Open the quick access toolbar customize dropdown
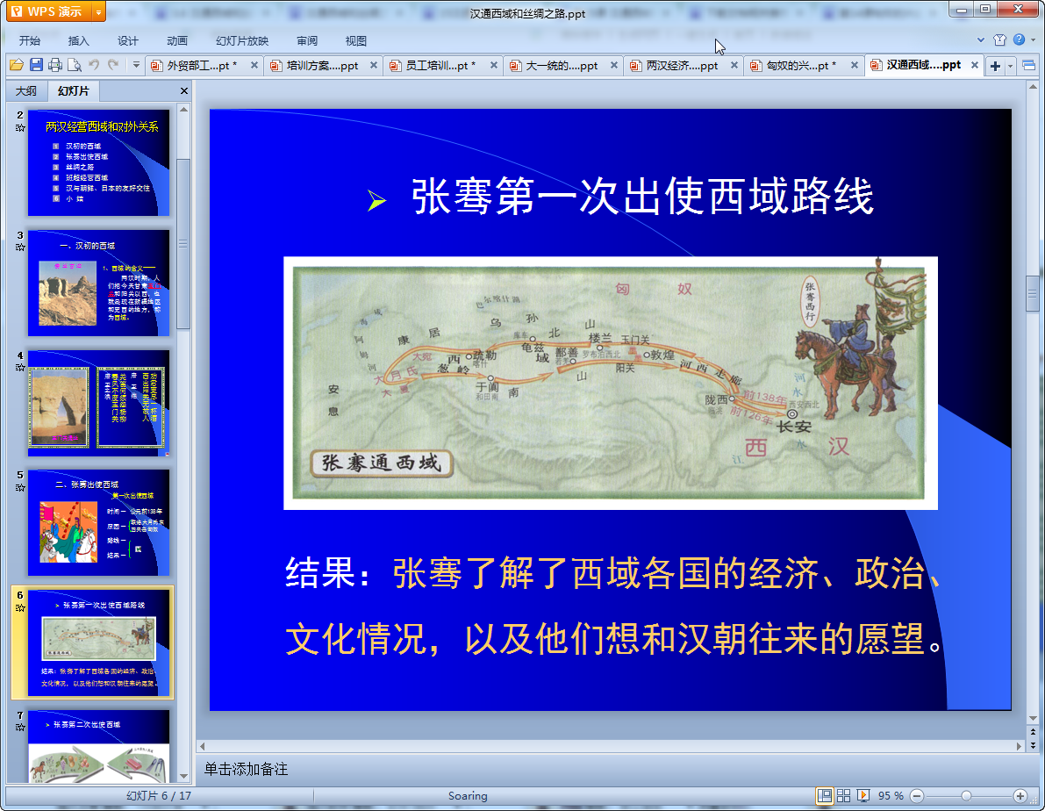 coord(136,65)
